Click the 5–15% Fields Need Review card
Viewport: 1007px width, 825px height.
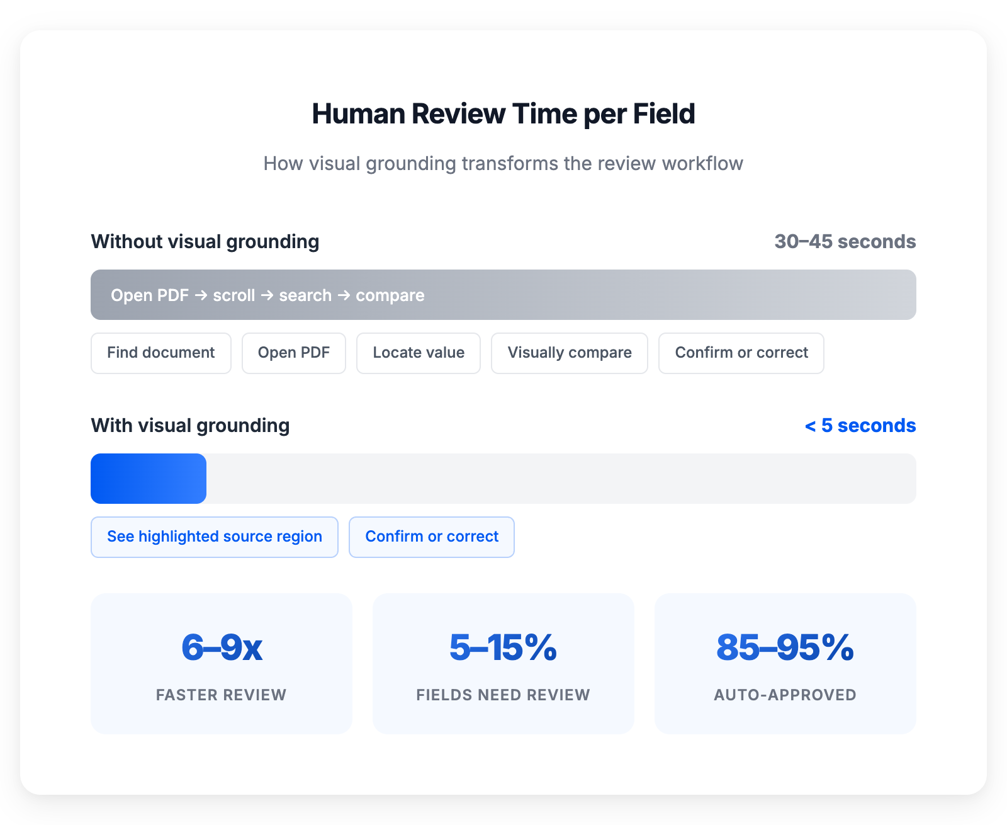[503, 664]
